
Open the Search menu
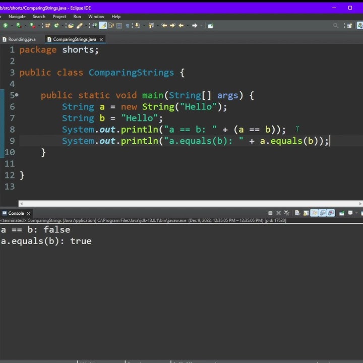39,17
